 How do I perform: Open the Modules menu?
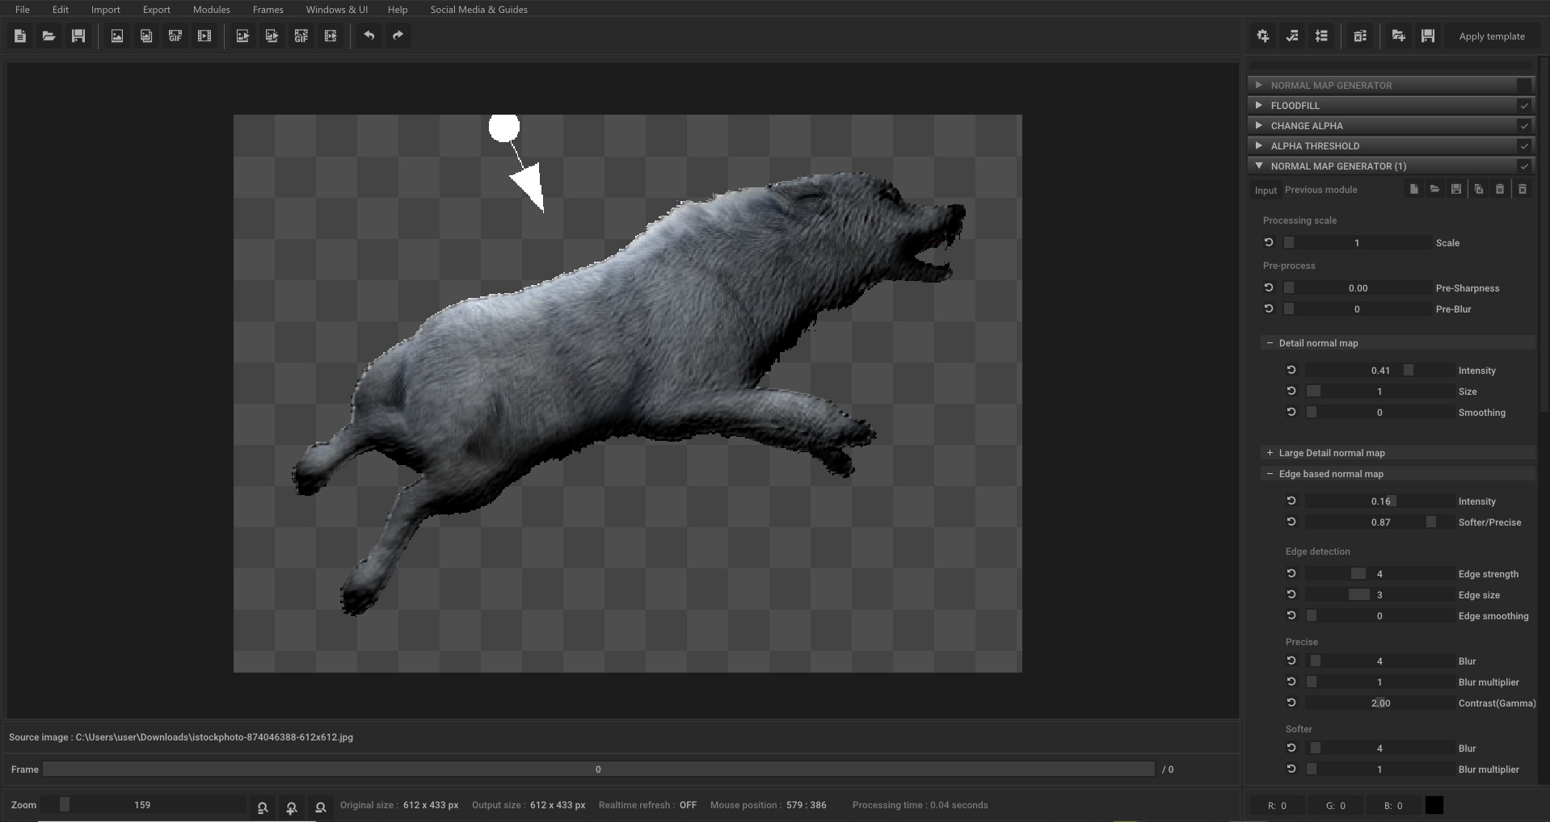pos(211,10)
